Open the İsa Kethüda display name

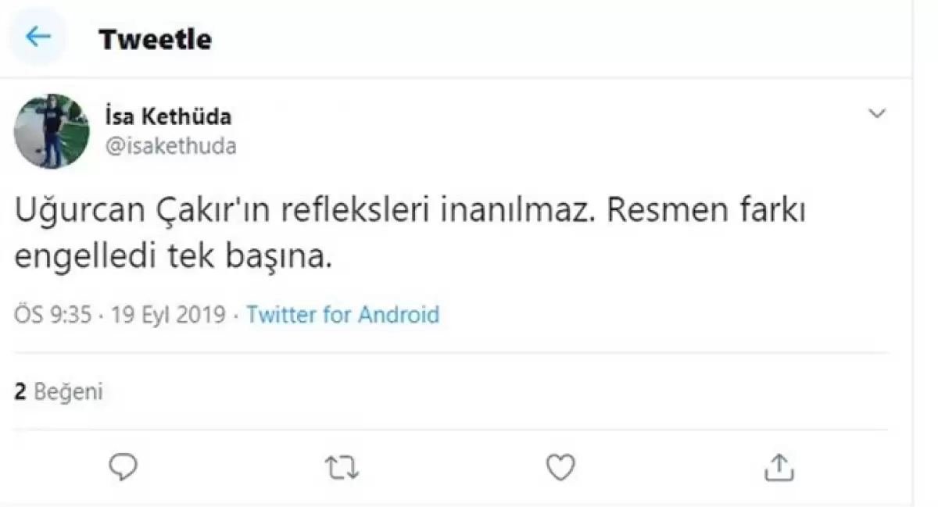click(167, 116)
